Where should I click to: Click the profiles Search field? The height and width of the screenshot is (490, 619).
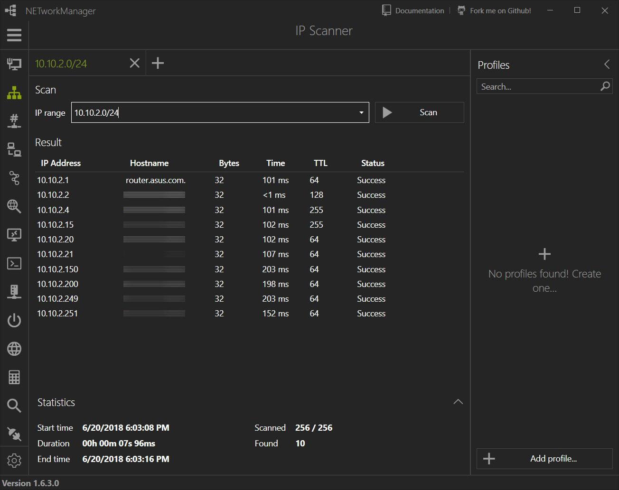539,87
